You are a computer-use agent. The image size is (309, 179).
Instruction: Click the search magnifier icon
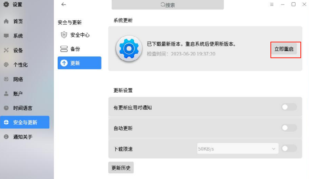(163, 5)
